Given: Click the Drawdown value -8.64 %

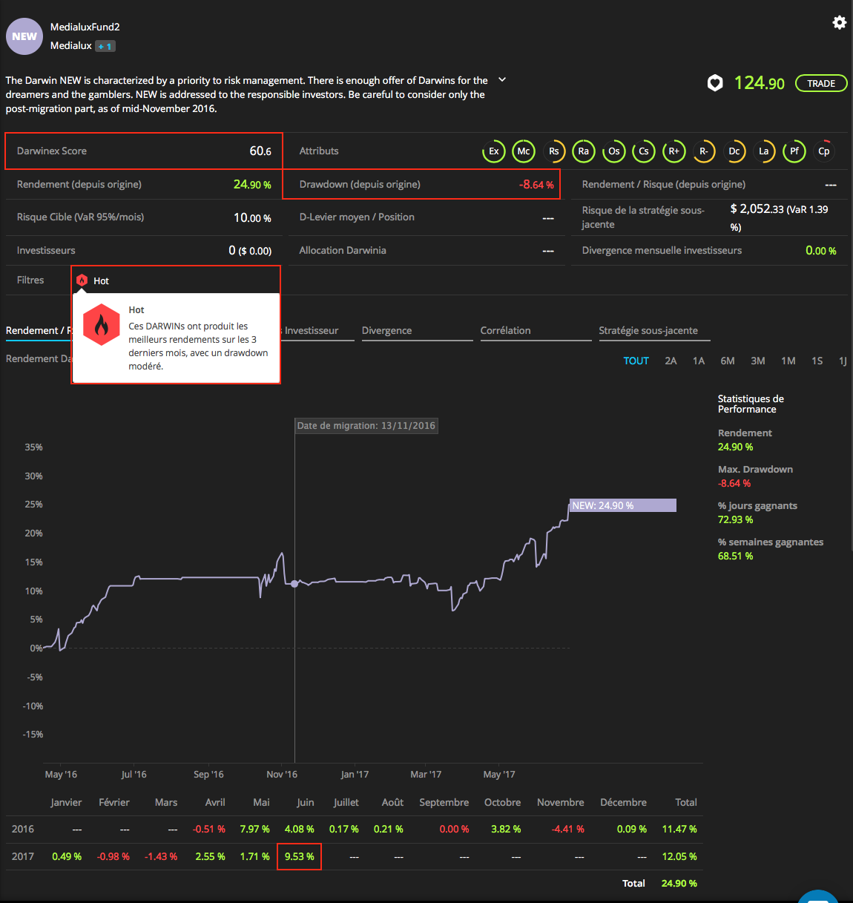Looking at the screenshot, I should point(536,185).
